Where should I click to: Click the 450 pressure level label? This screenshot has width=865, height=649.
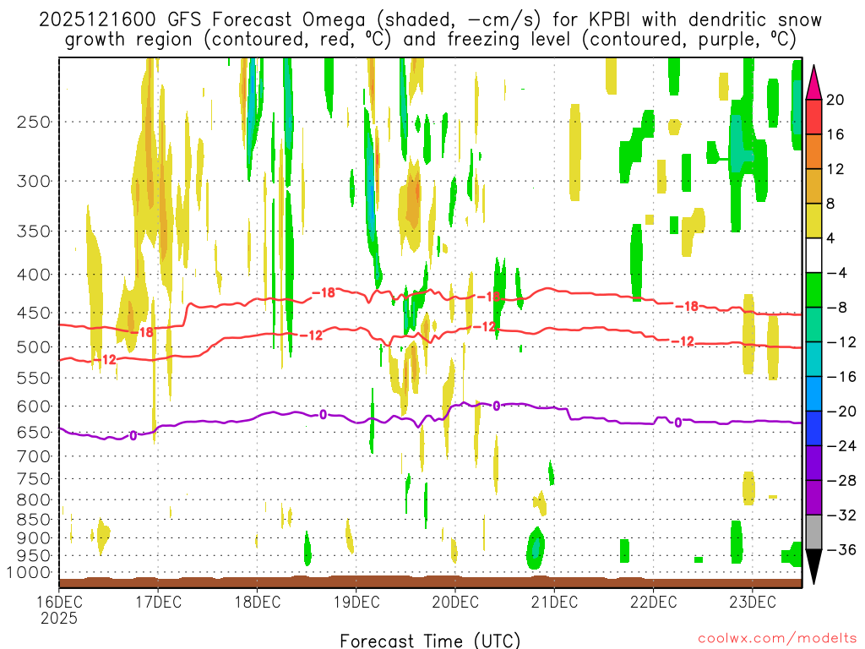click(34, 313)
